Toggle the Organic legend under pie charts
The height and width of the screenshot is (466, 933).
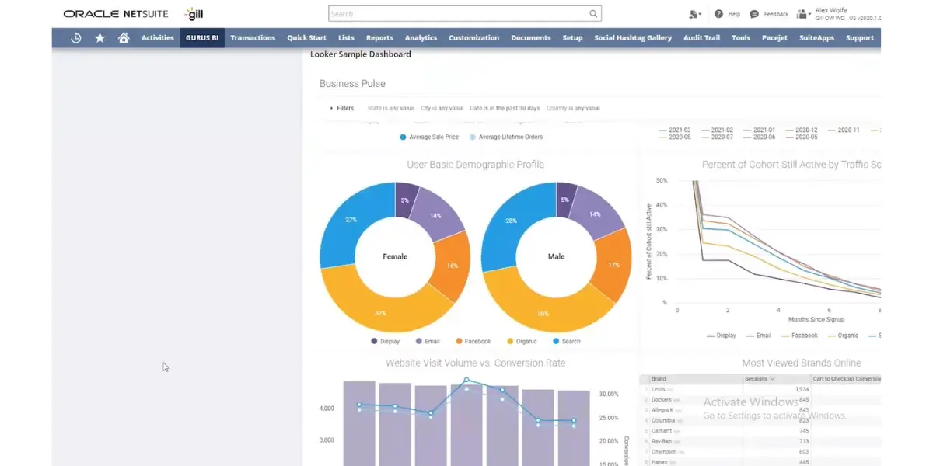pyautogui.click(x=522, y=341)
